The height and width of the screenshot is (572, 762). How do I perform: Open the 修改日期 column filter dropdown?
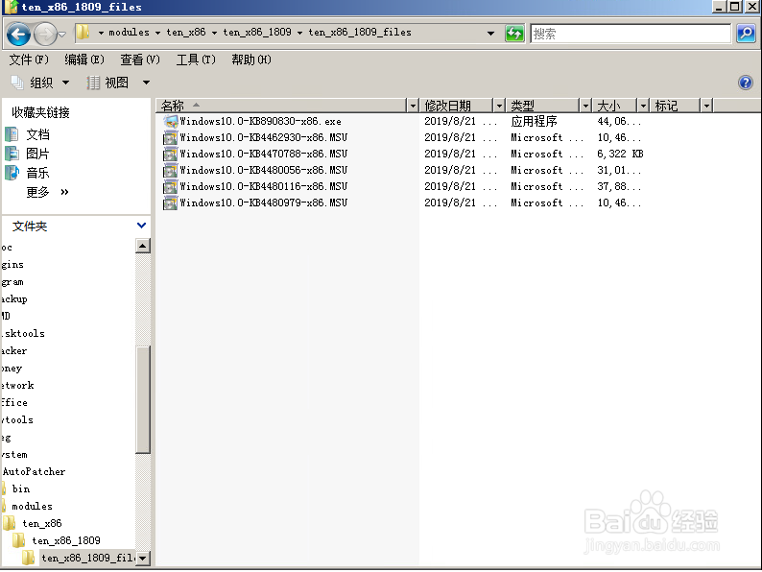(499, 106)
